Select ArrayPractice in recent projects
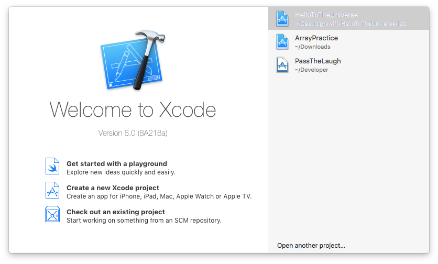The width and height of the screenshot is (438, 264). [x=348, y=41]
